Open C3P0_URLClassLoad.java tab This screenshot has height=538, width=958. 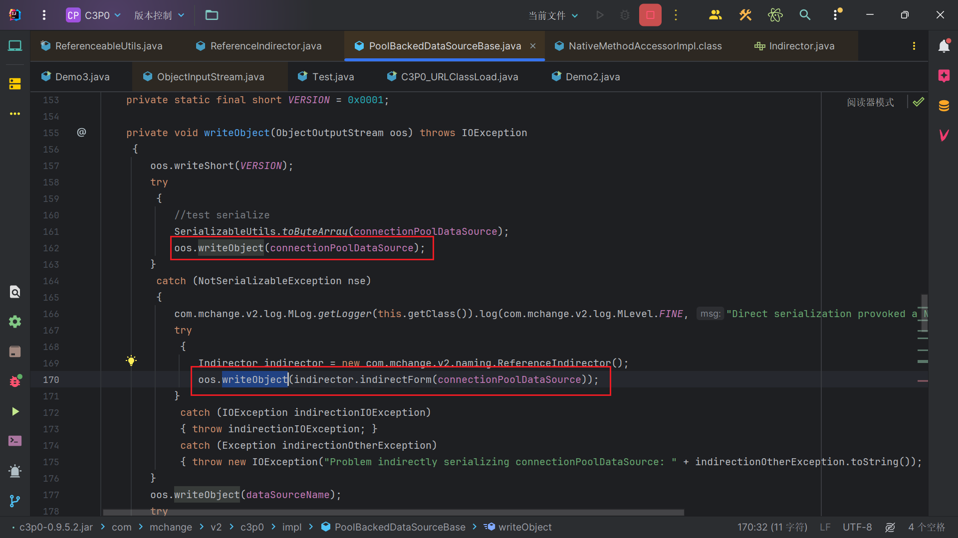pyautogui.click(x=453, y=77)
